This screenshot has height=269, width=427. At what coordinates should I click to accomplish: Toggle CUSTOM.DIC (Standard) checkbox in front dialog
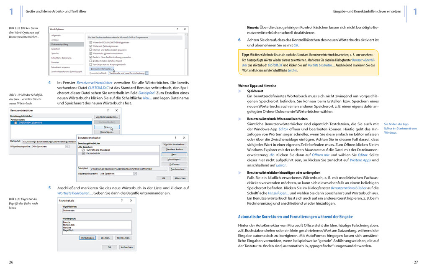[x=83, y=150]
